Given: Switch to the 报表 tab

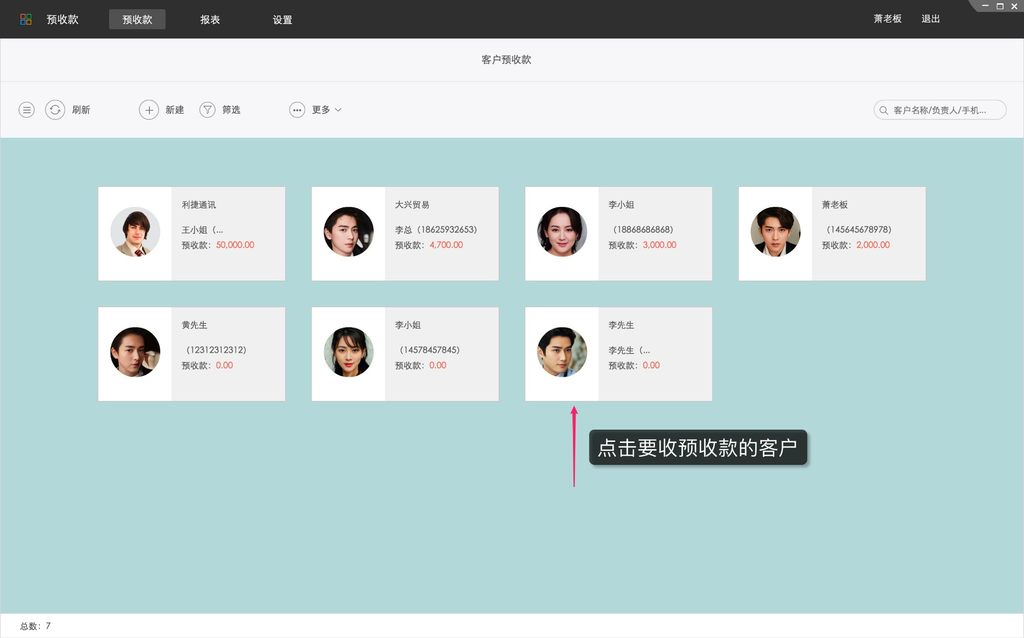Looking at the screenshot, I should click(210, 19).
